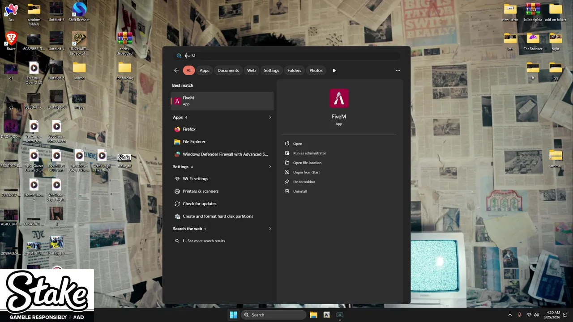
Task: Open the volume speaker tray icon
Action: tap(537, 315)
